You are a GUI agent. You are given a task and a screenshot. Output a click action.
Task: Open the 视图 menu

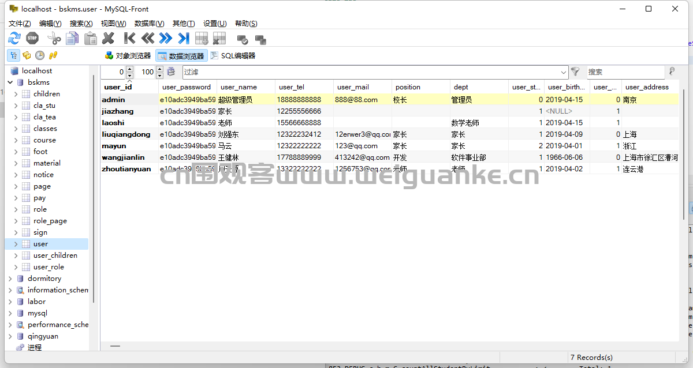point(113,24)
